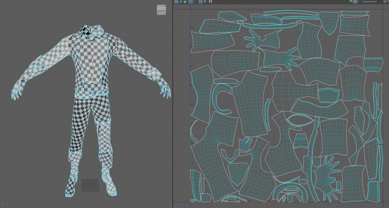Click the character's collar in the 3D viewport

click(x=93, y=30)
